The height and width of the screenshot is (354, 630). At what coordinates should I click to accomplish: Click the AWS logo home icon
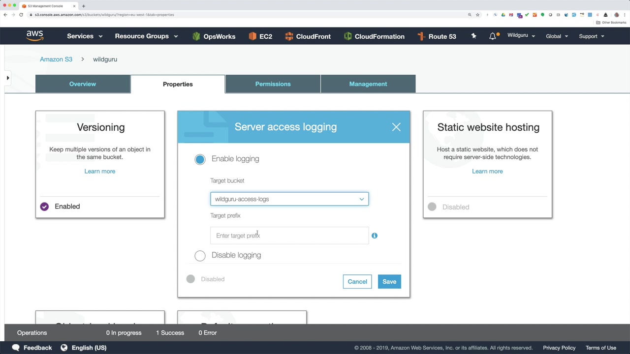click(35, 36)
